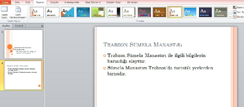Select slide 2 thumbnail in pane

click(23, 75)
